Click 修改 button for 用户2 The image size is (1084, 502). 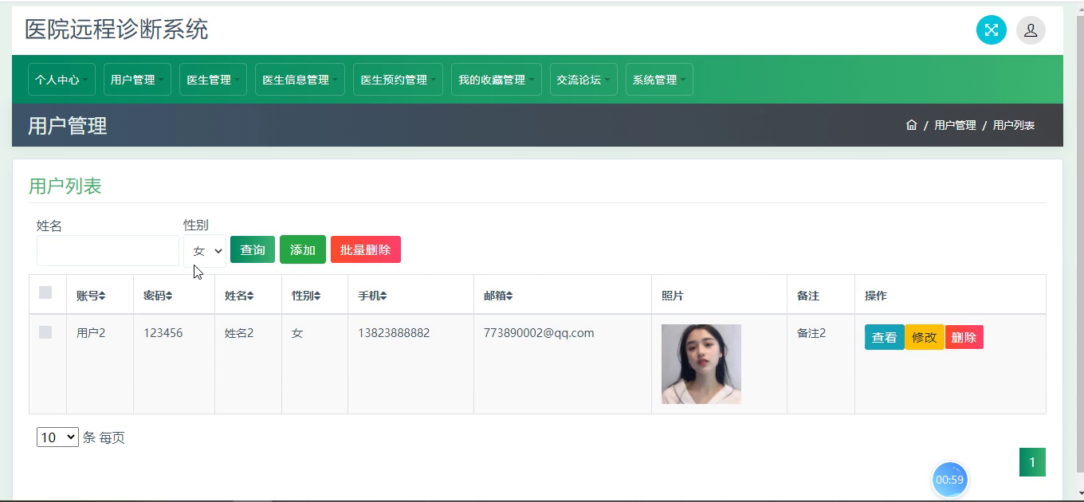click(x=925, y=337)
